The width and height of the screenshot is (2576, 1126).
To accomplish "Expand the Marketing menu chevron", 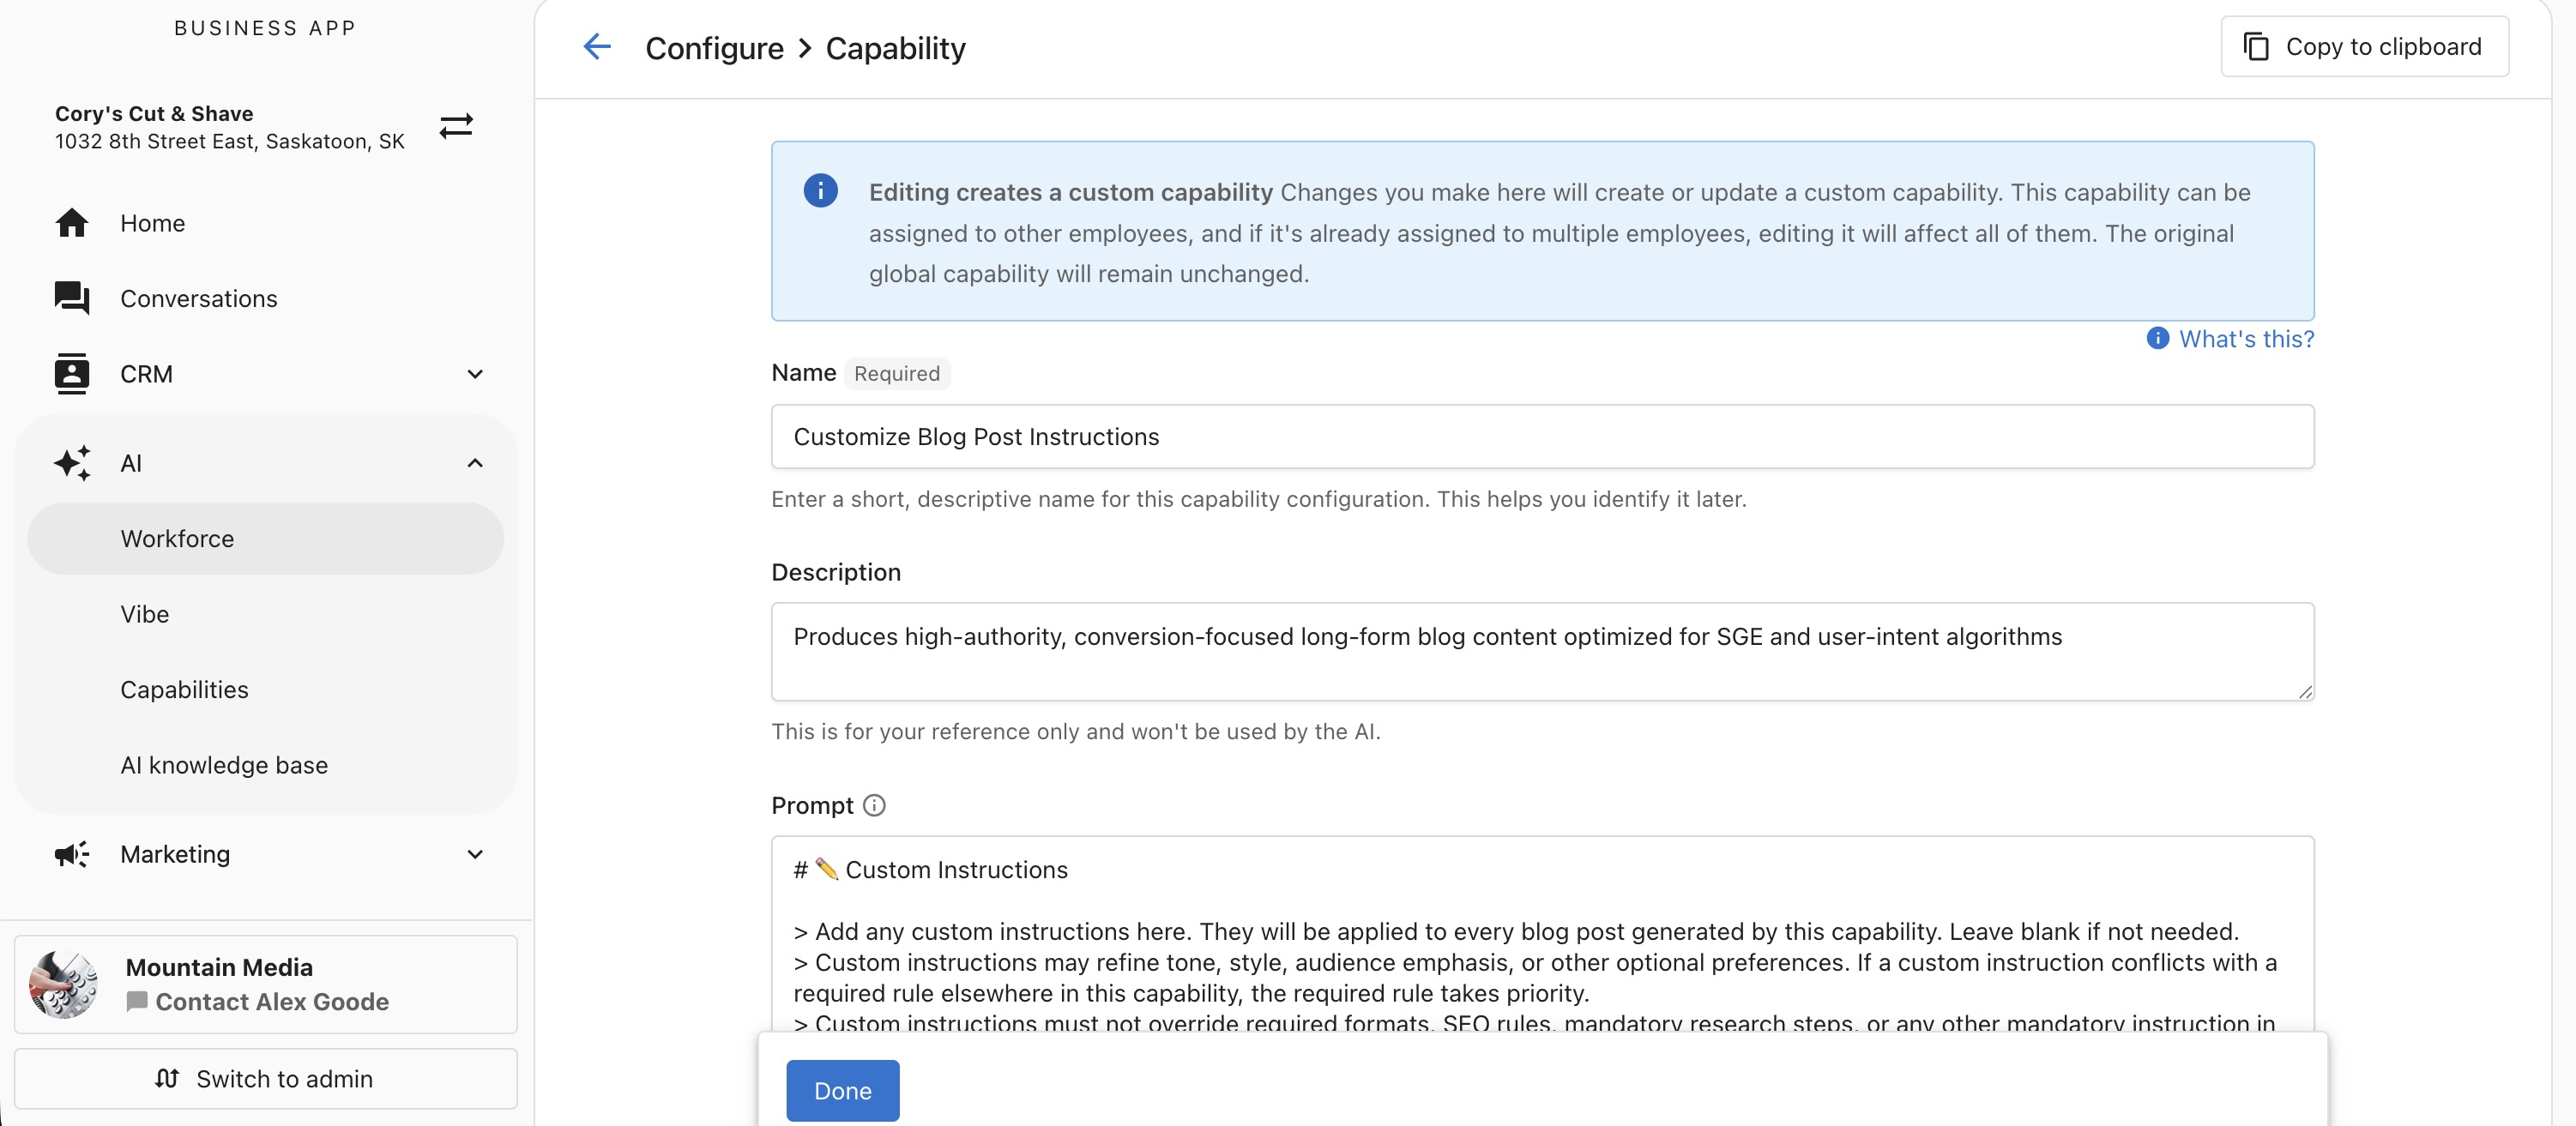I will click(475, 854).
